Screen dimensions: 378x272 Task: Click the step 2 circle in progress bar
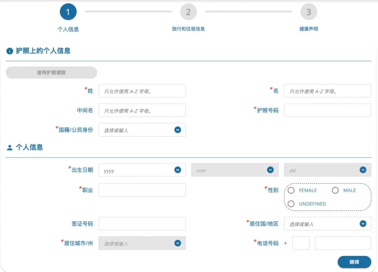[188, 12]
